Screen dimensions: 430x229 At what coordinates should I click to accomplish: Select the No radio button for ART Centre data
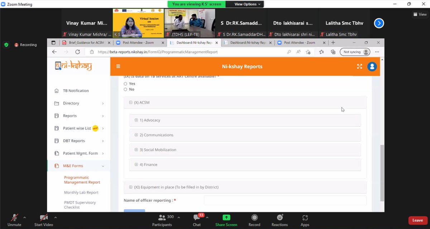pos(125,89)
